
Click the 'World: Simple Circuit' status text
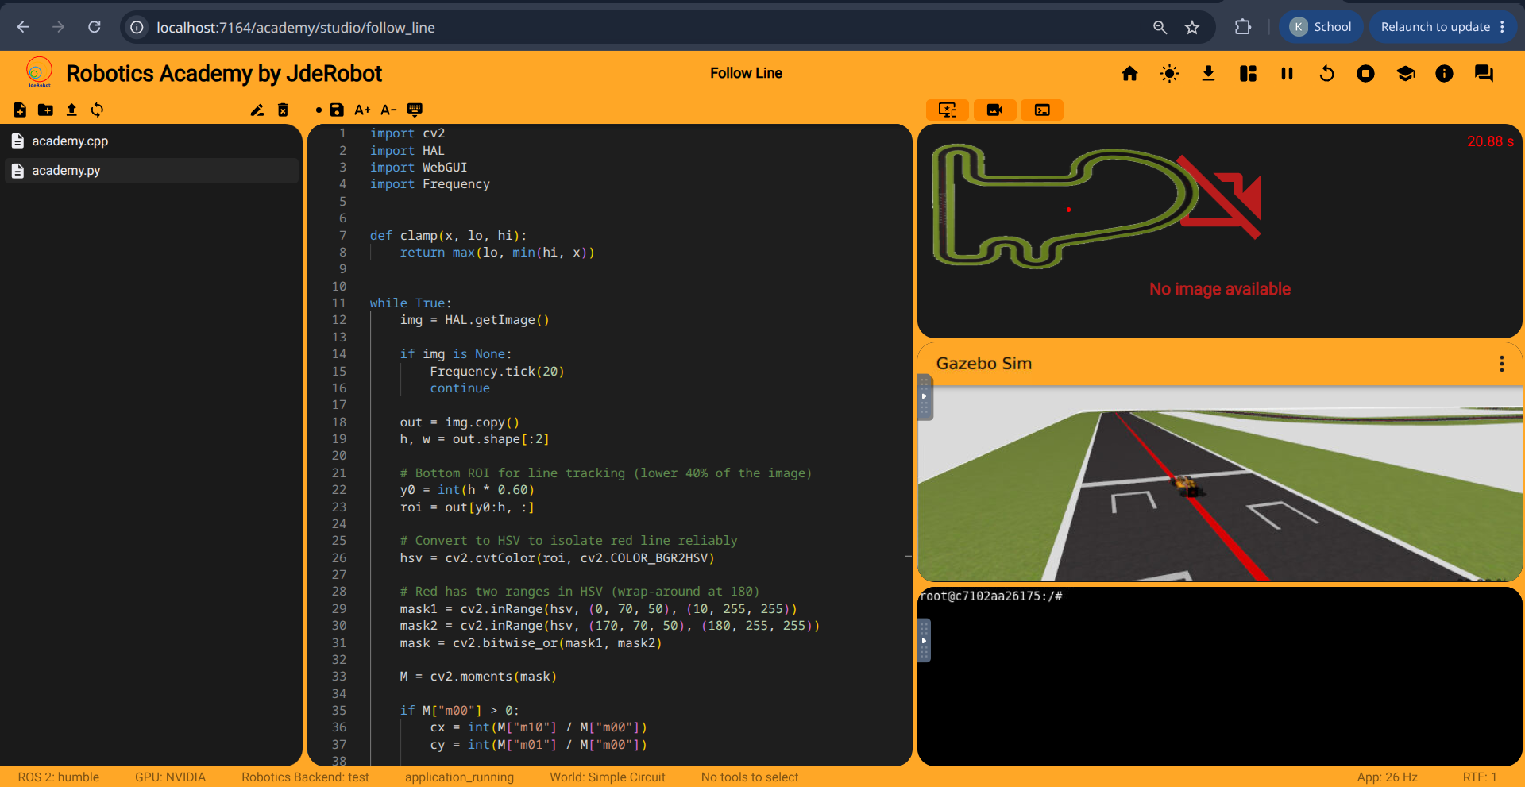(608, 777)
